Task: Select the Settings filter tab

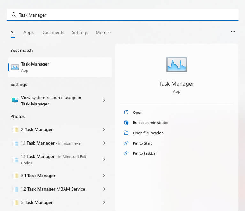Action: pos(80,32)
